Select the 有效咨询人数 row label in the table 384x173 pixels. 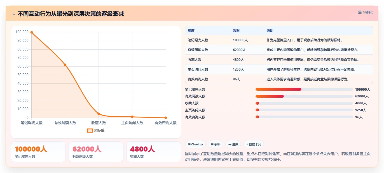[198, 79]
